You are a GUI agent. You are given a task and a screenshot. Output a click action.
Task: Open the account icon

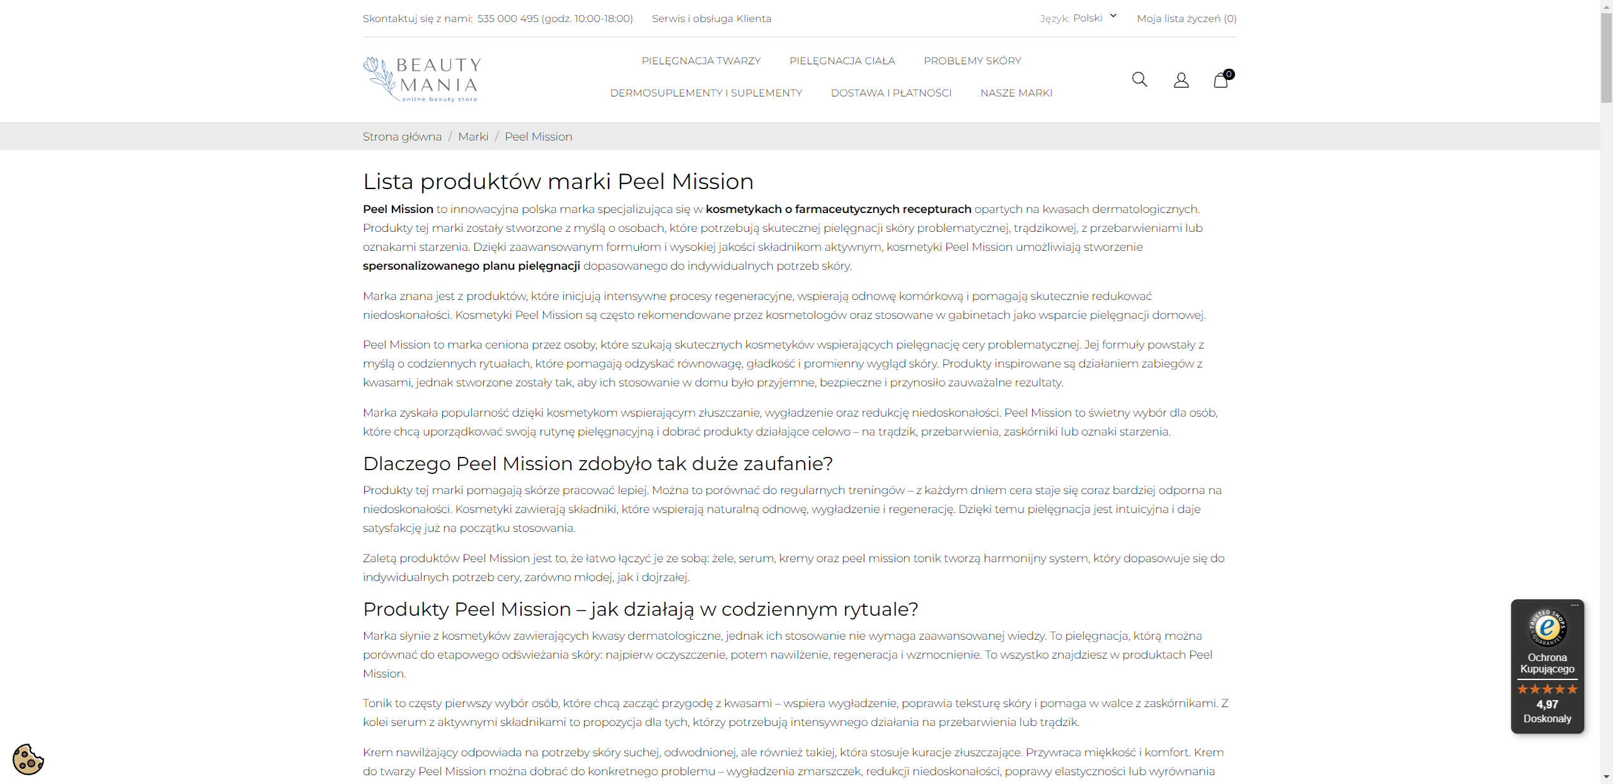point(1181,79)
